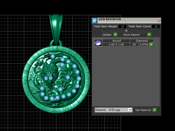
Task: Select the quantity '20' cell in gem row
Action: (x=134, y=44)
